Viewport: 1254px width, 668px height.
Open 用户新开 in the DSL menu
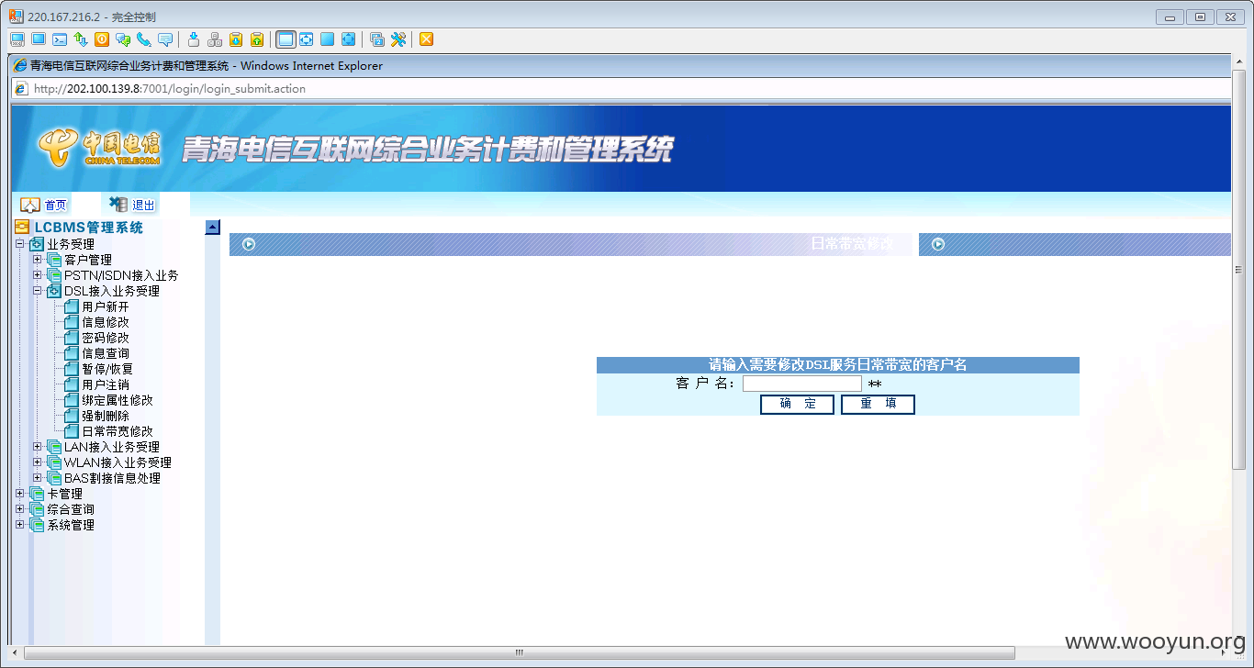(x=106, y=306)
